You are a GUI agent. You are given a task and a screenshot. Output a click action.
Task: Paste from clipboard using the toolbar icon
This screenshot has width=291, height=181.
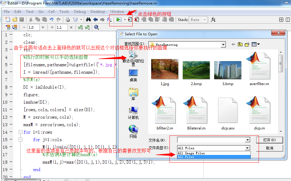click(44, 19)
